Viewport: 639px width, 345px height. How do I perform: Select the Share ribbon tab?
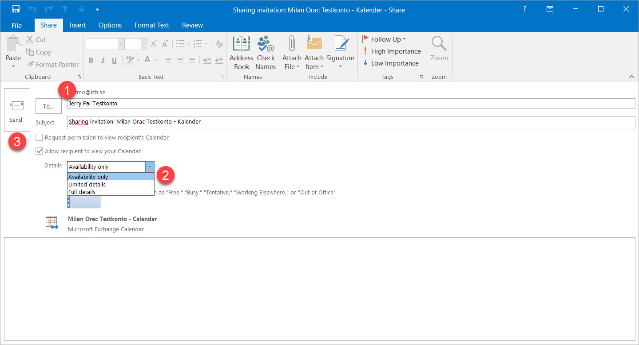click(48, 25)
